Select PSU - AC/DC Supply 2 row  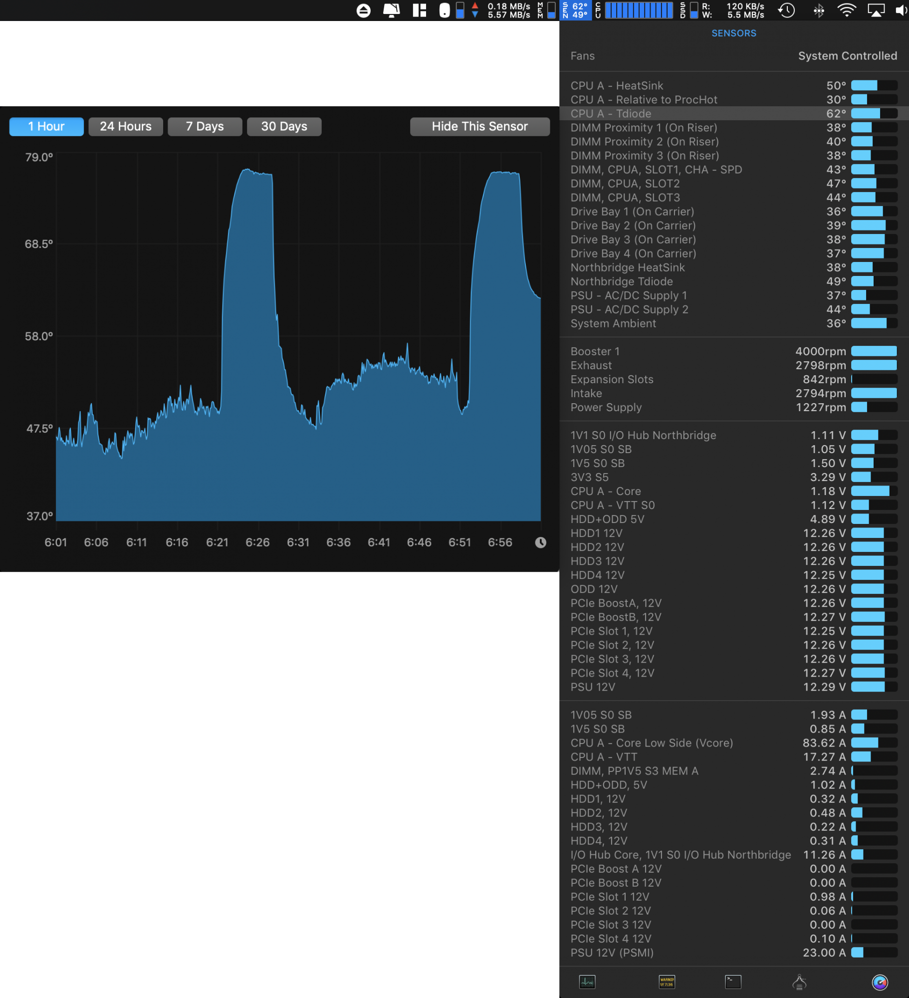tap(734, 309)
